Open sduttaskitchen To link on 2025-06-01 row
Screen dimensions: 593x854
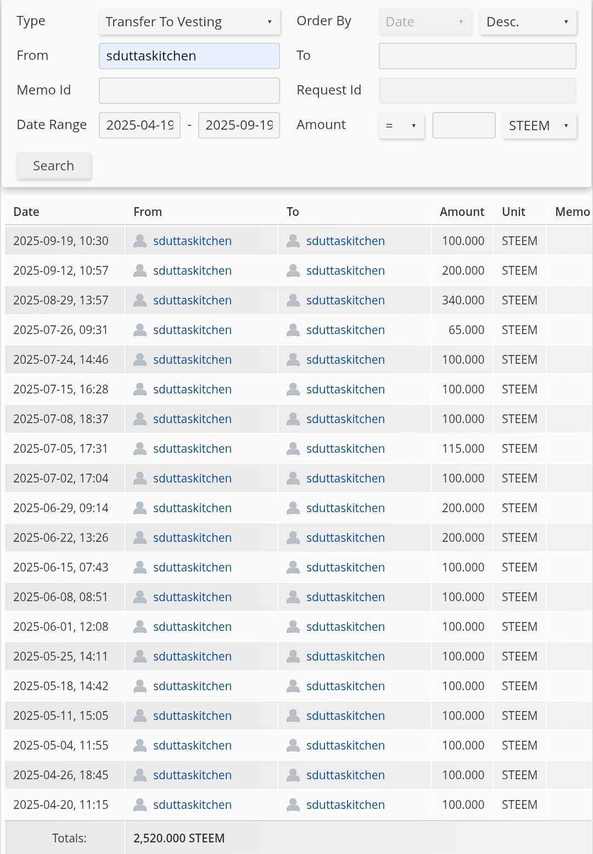coord(345,626)
